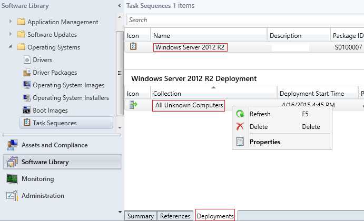The width and height of the screenshot is (364, 221).
Task: Open the Monitoring workspace
Action: (62, 179)
